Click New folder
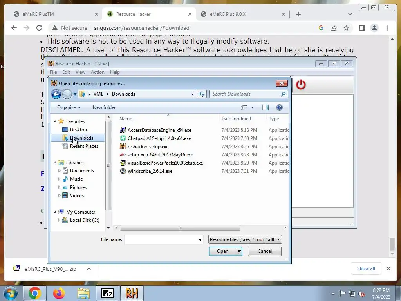 (x=104, y=107)
